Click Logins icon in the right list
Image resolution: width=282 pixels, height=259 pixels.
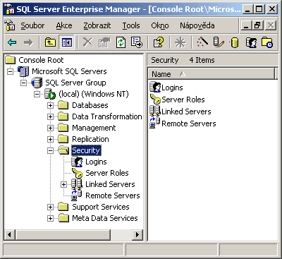(x=155, y=88)
